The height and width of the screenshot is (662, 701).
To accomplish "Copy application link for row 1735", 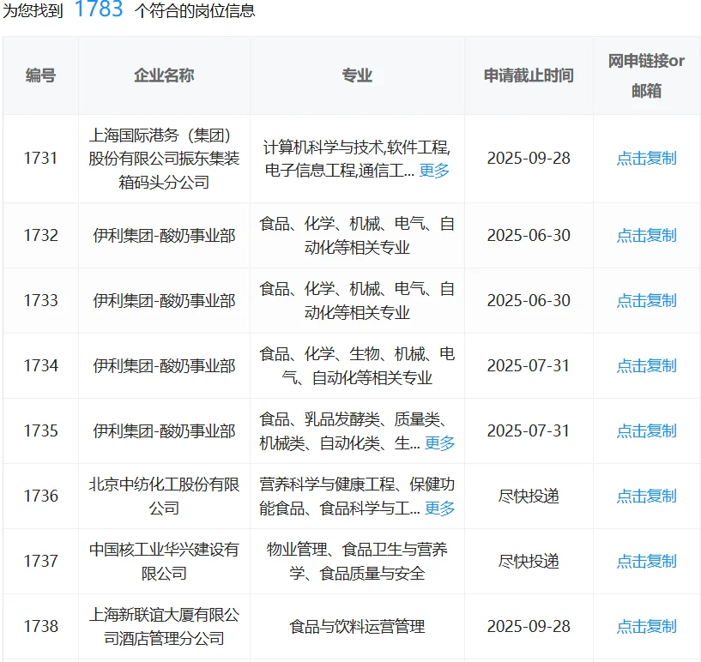I will [x=646, y=431].
